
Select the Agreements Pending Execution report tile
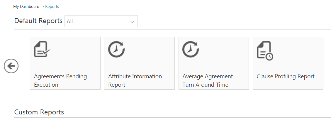coord(65,63)
